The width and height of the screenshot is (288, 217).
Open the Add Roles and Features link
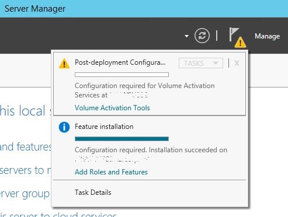pos(111,172)
